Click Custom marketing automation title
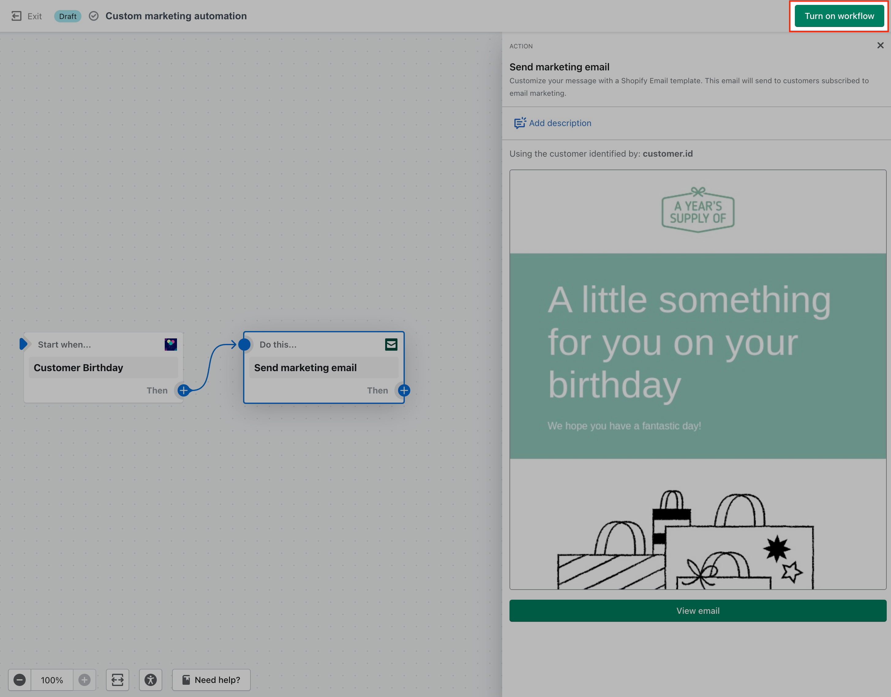891x697 pixels. (x=176, y=16)
